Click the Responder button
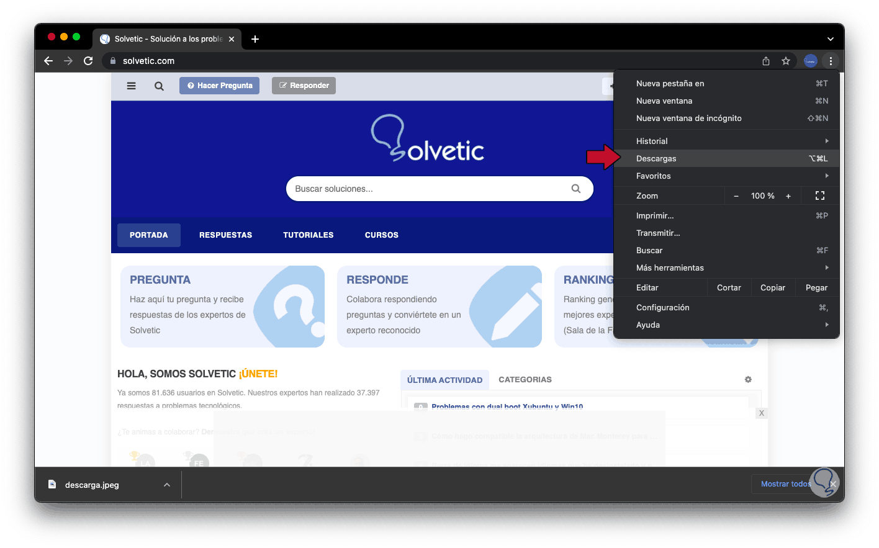879x548 pixels. coord(304,86)
